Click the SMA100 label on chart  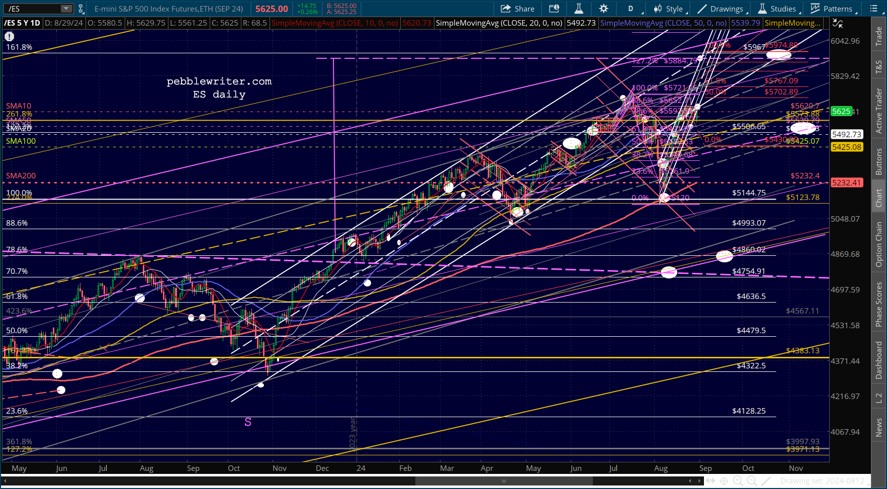[21, 141]
